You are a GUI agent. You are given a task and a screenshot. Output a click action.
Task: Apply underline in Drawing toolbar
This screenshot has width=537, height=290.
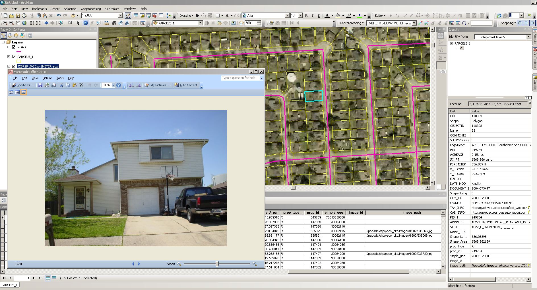pyautogui.click(x=319, y=16)
